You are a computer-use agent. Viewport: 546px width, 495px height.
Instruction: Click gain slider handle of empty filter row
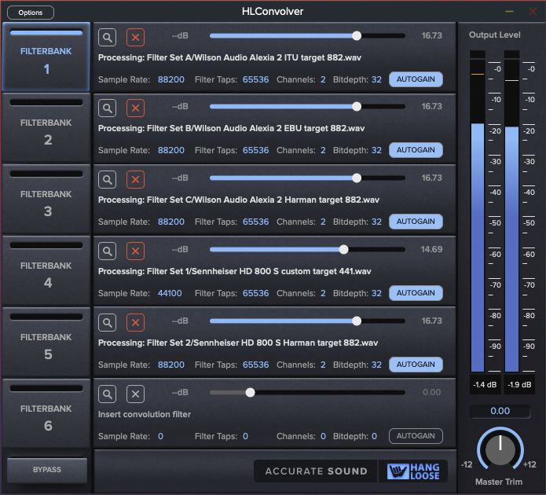pyautogui.click(x=250, y=393)
